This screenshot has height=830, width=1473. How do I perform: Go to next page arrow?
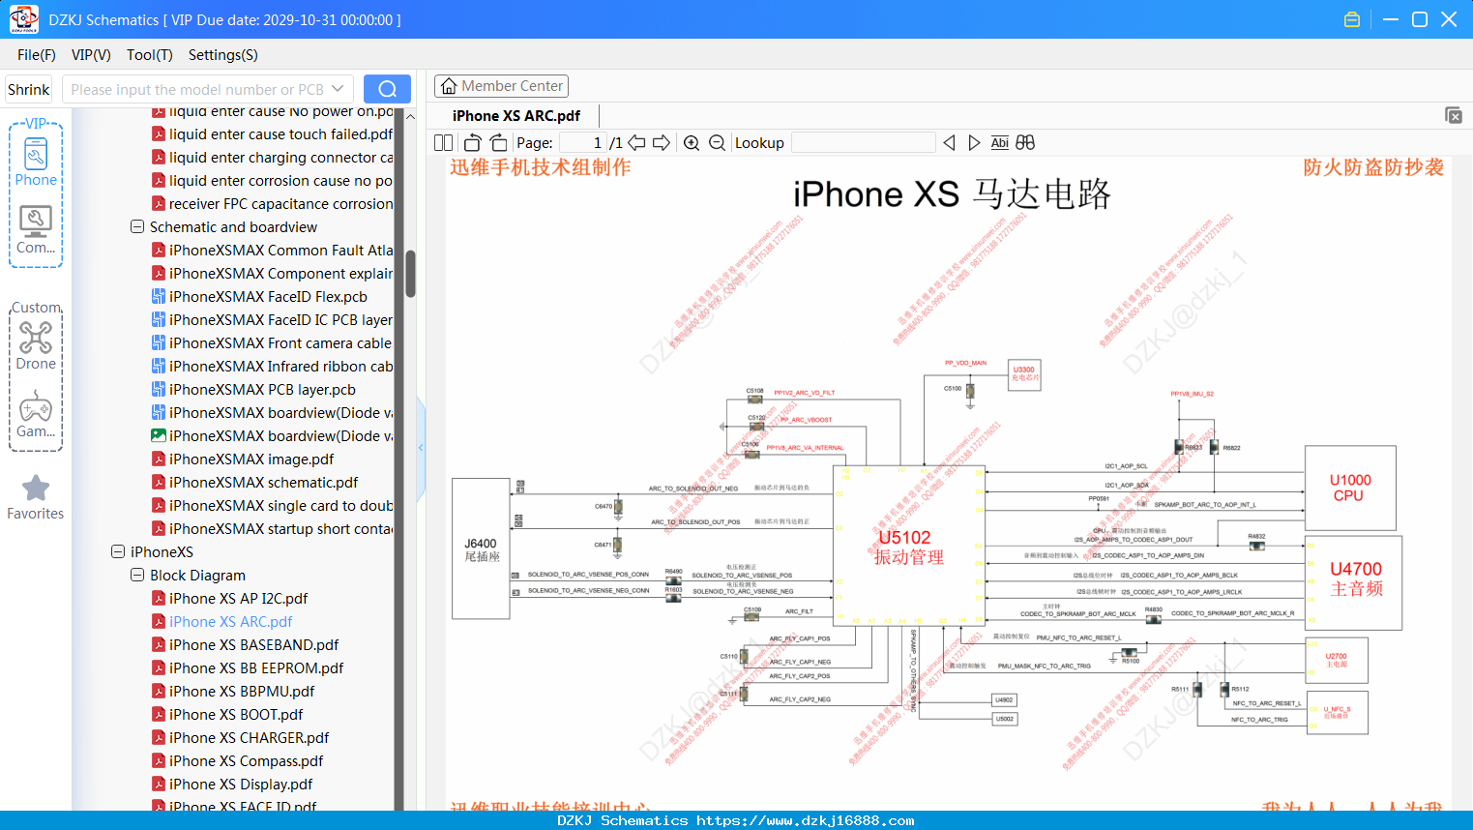[x=662, y=142]
